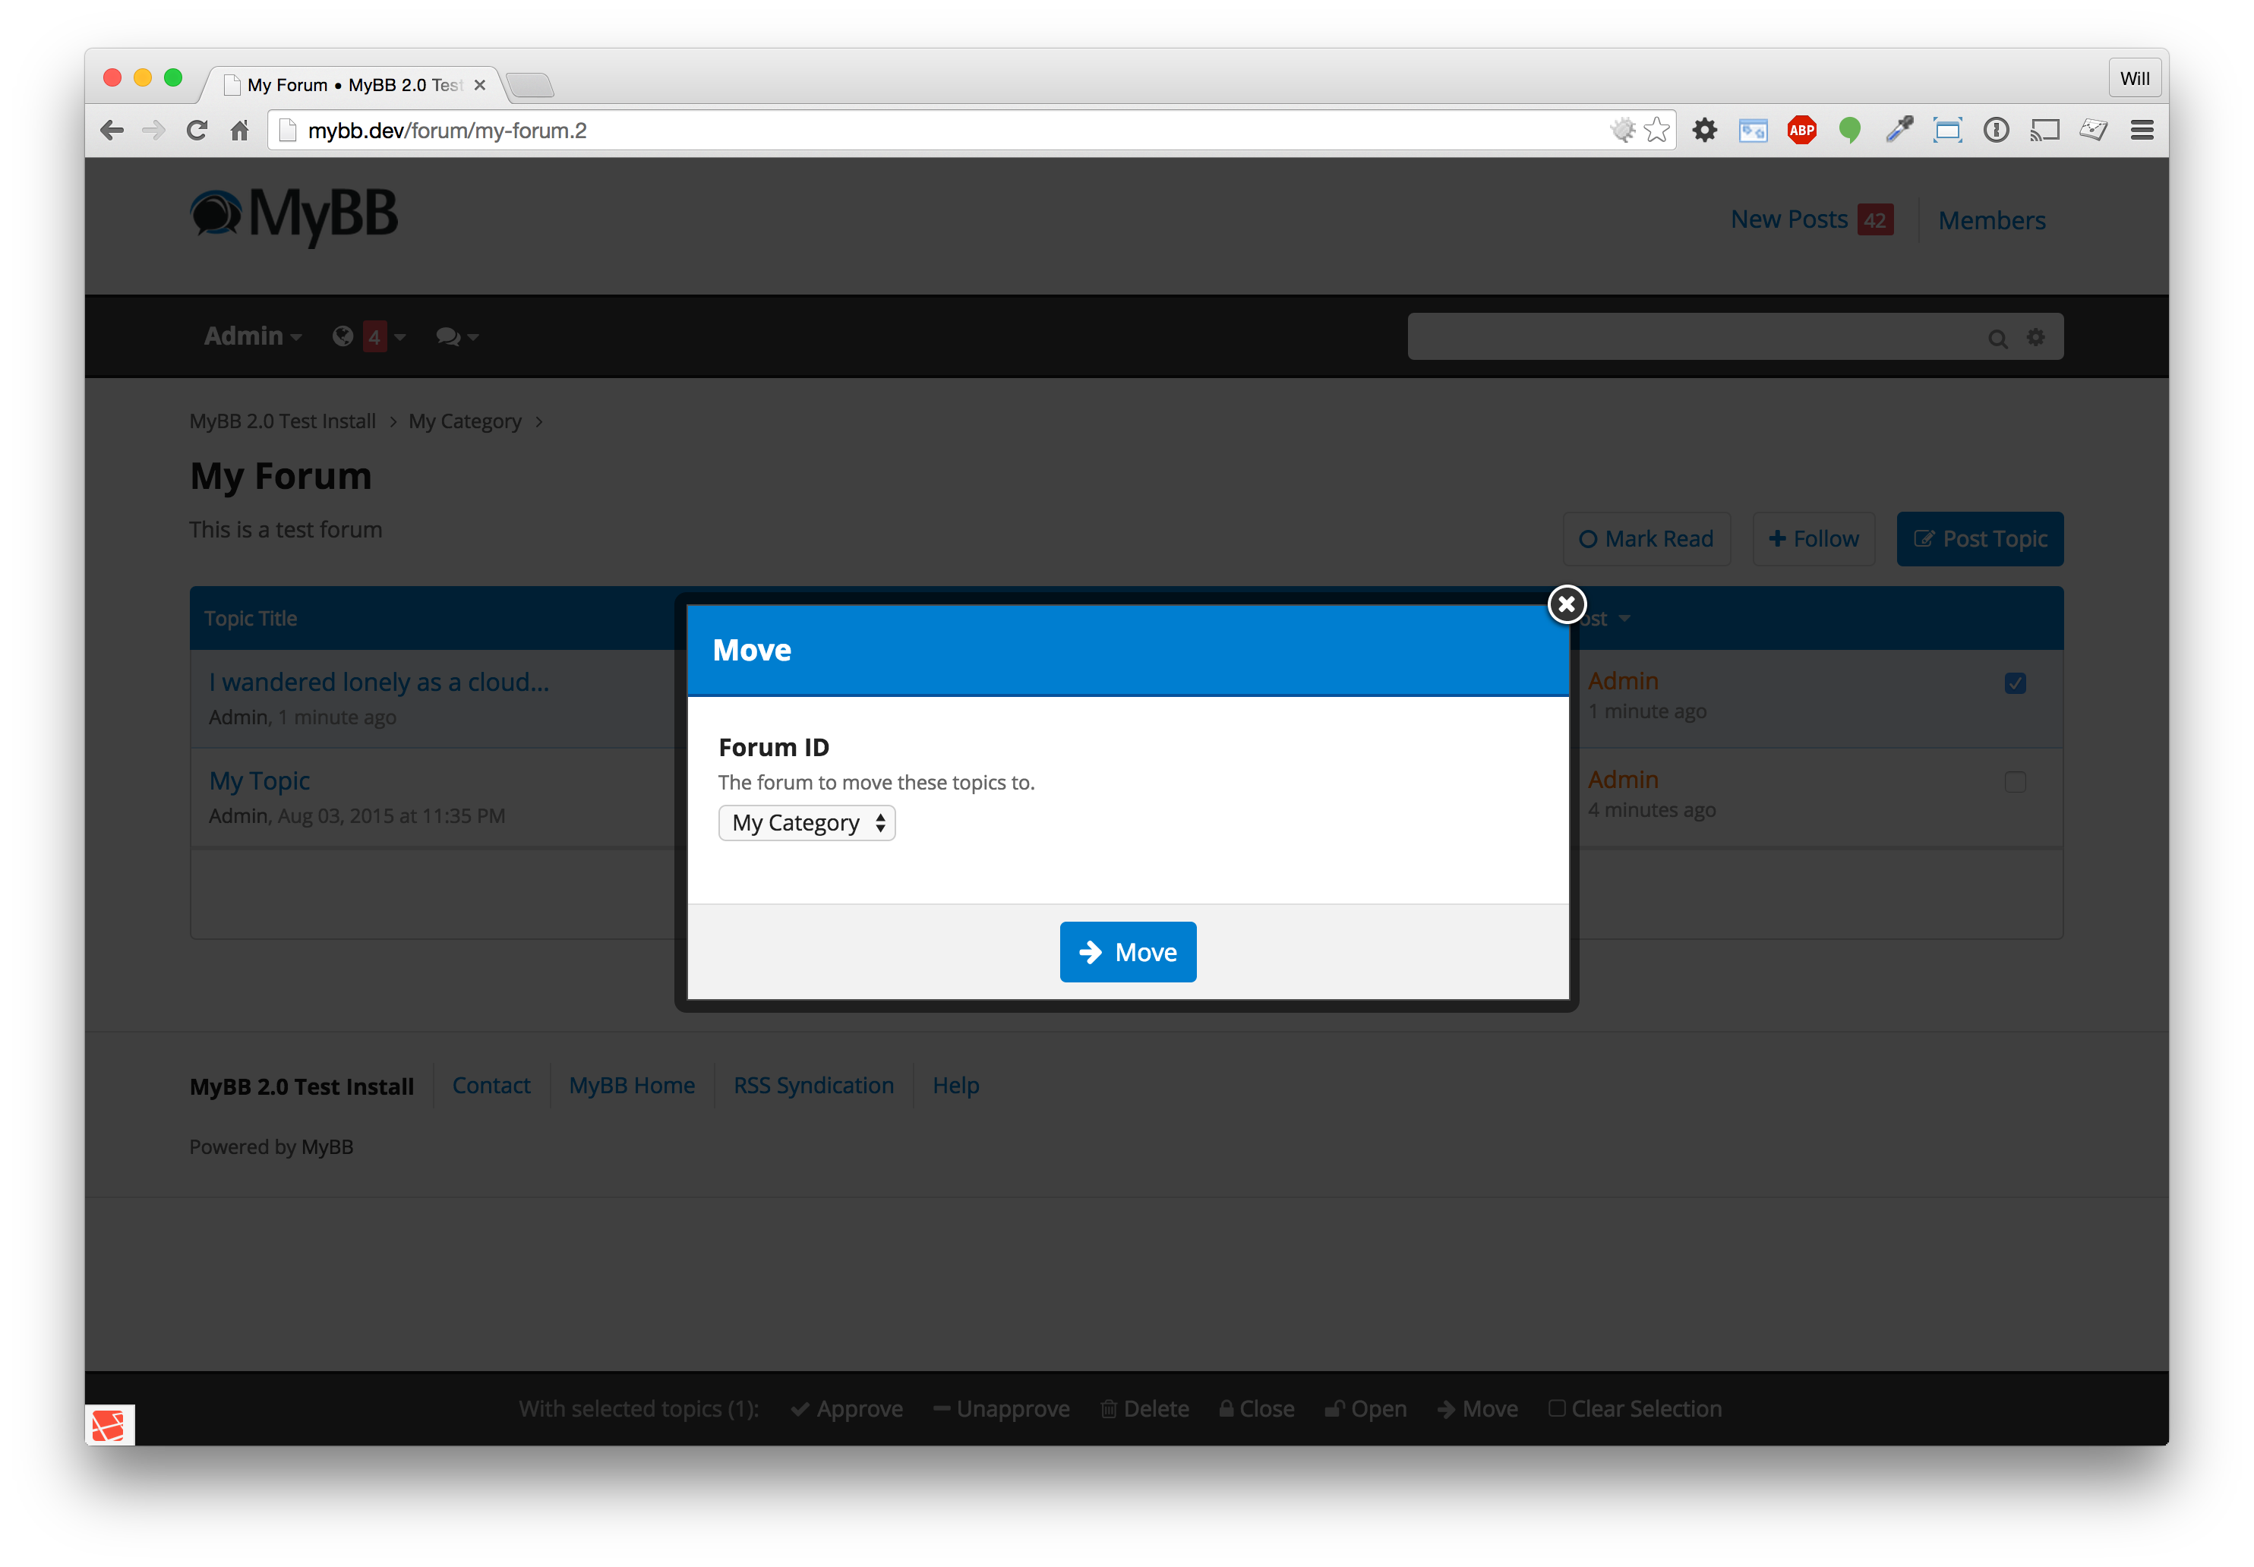This screenshot has height=1567, width=2254.
Task: Toggle the checkbox next to I wandered lonely
Action: 2016,682
